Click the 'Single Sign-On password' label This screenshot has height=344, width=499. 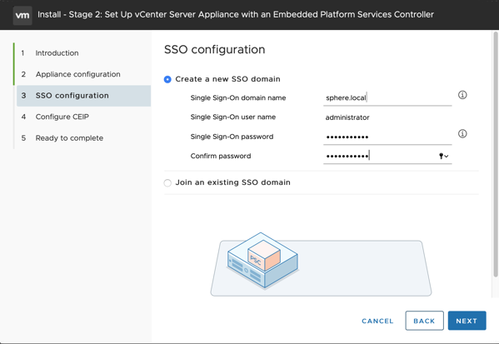[x=232, y=137]
